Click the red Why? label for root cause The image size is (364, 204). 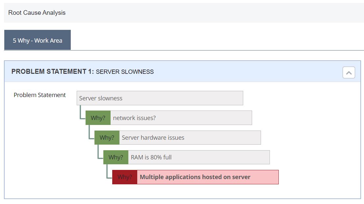[125, 177]
